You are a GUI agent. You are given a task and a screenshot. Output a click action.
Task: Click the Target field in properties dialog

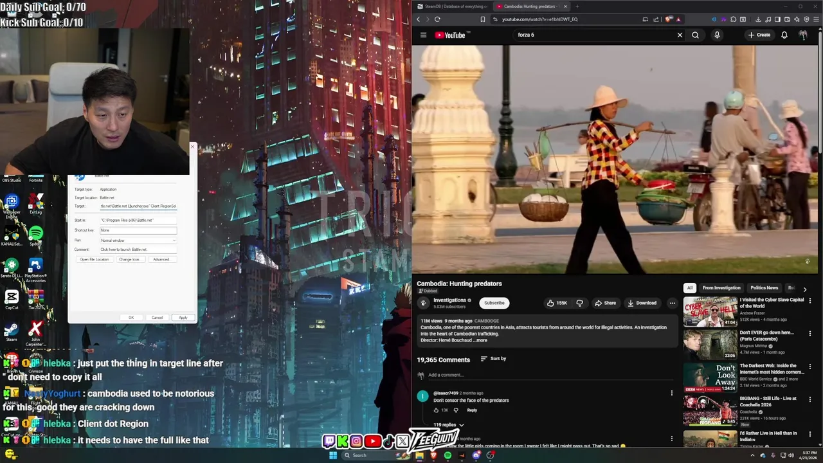pos(138,206)
